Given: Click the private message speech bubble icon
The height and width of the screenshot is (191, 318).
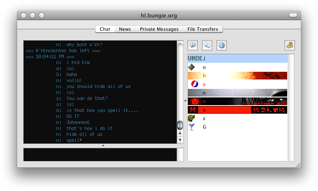Looking at the screenshot, I should [x=193, y=45].
